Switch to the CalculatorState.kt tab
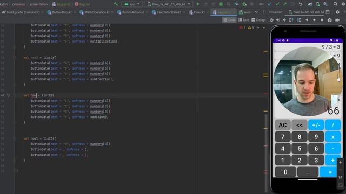 [167, 12]
